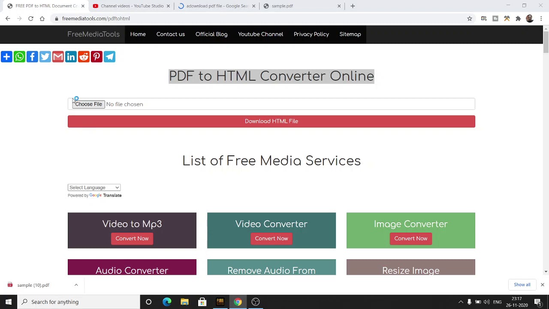Click the Reddit share icon

coord(84,57)
